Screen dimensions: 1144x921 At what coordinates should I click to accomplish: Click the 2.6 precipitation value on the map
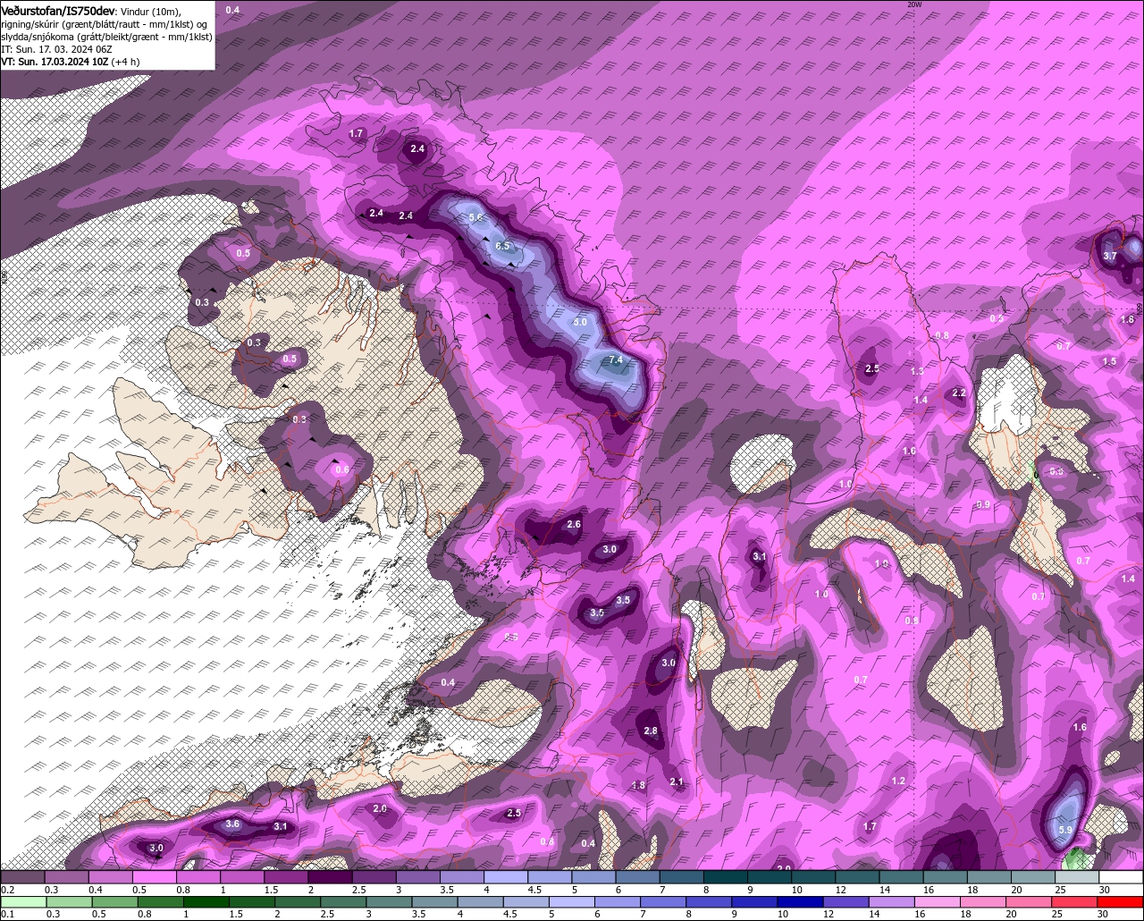pyautogui.click(x=574, y=524)
